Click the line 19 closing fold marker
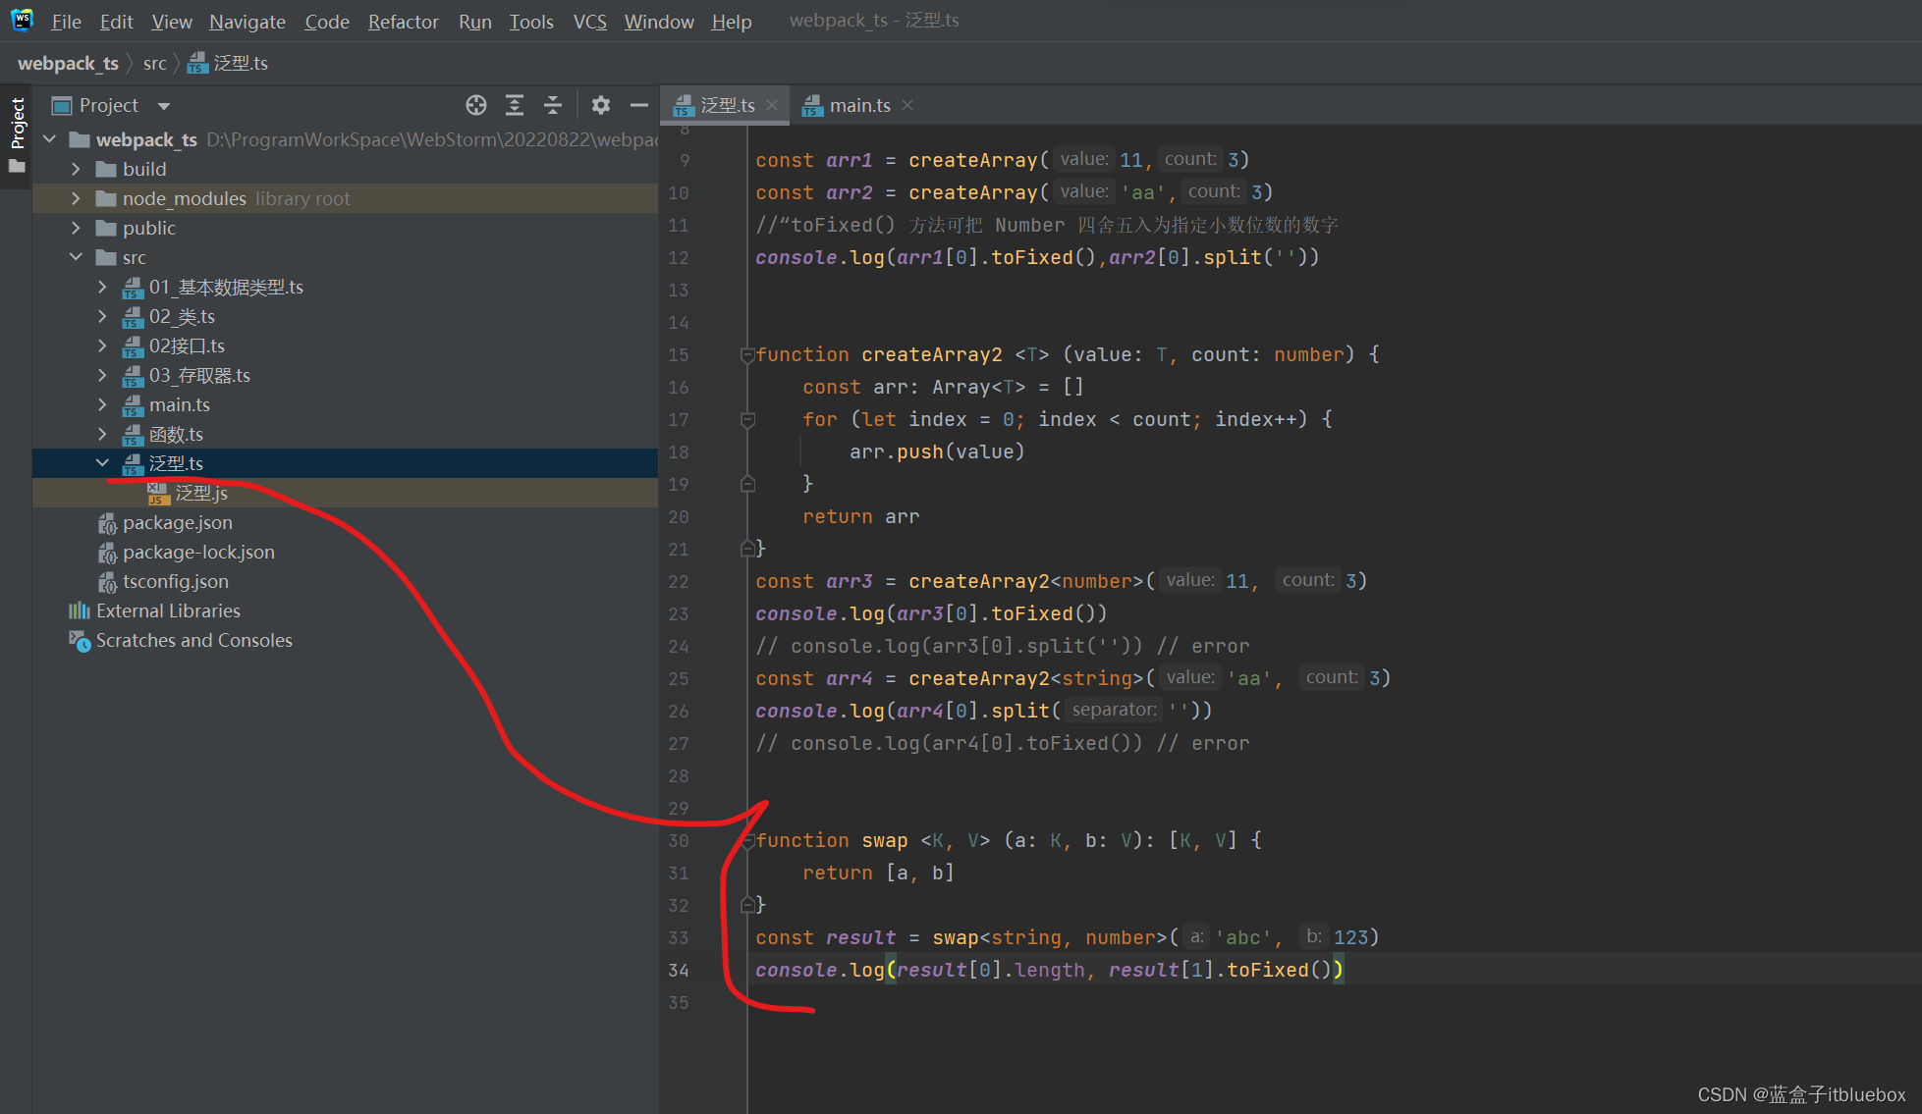The height and width of the screenshot is (1114, 1922). pos(747,484)
